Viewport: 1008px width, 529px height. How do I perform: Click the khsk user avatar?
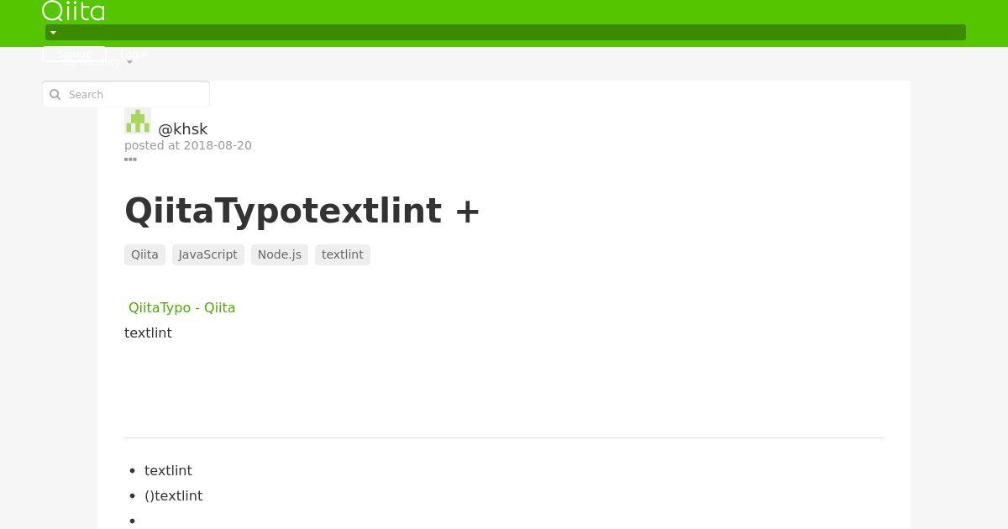(138, 121)
